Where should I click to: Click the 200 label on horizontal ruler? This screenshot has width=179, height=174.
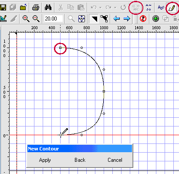click(x=34, y=27)
